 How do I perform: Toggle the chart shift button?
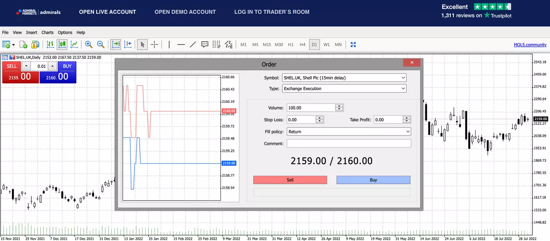coord(128,44)
